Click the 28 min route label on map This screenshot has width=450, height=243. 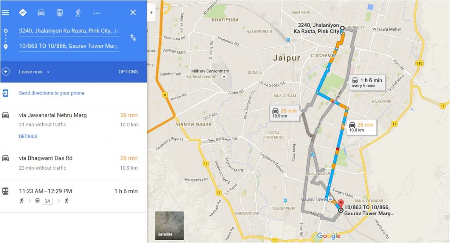[284, 113]
